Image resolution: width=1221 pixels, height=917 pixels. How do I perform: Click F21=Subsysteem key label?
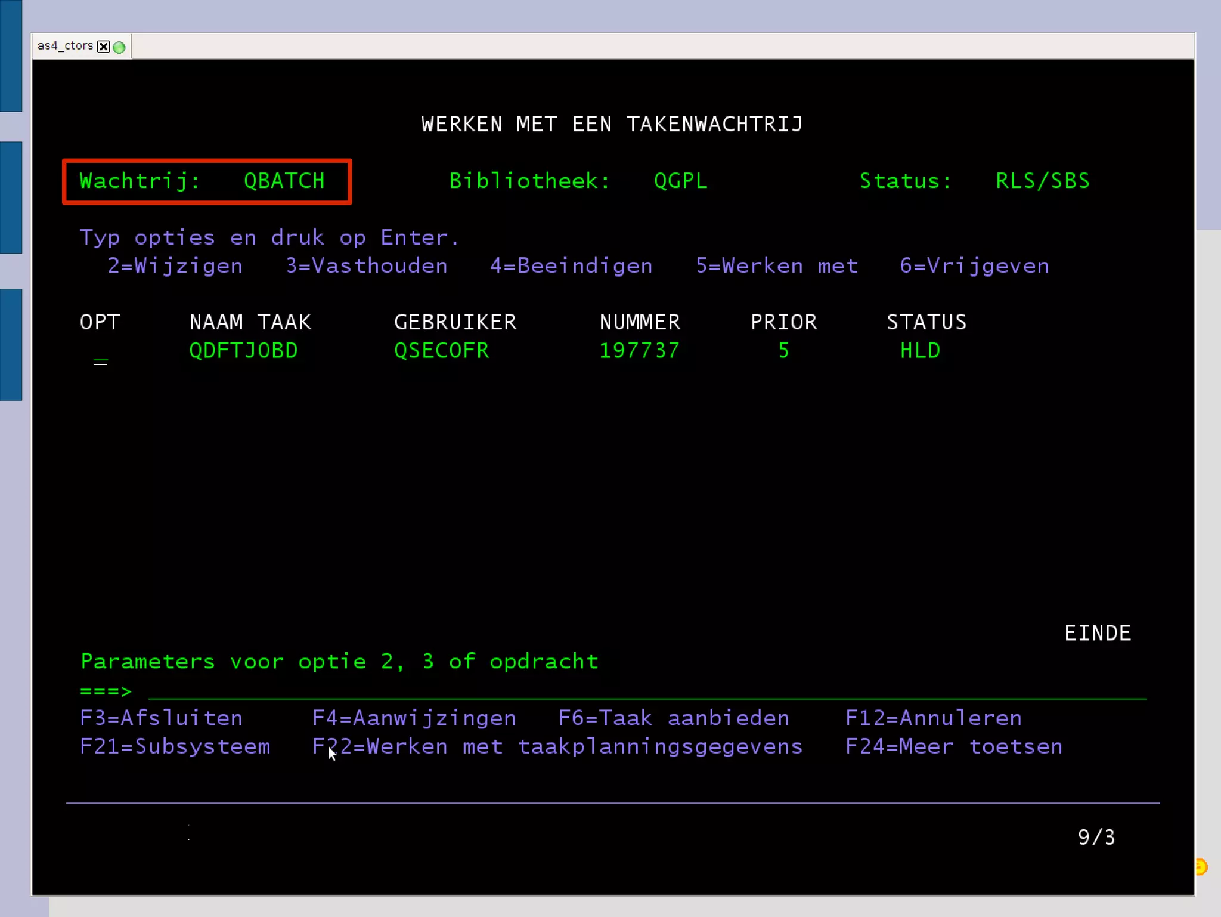pyautogui.click(x=175, y=746)
